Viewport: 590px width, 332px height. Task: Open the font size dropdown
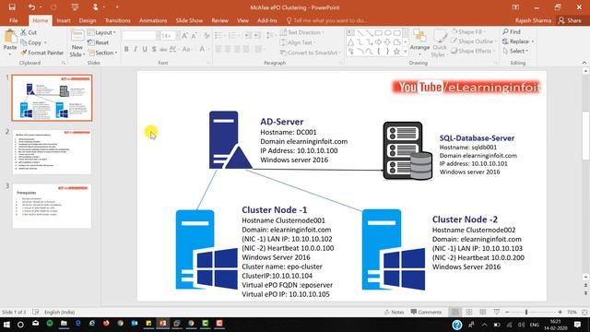coord(178,36)
